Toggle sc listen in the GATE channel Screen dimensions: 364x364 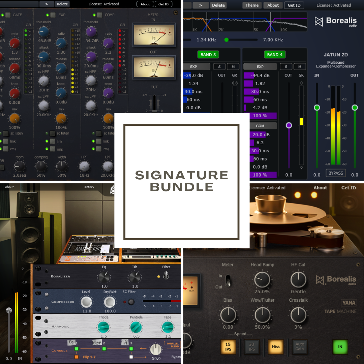pos(6,133)
